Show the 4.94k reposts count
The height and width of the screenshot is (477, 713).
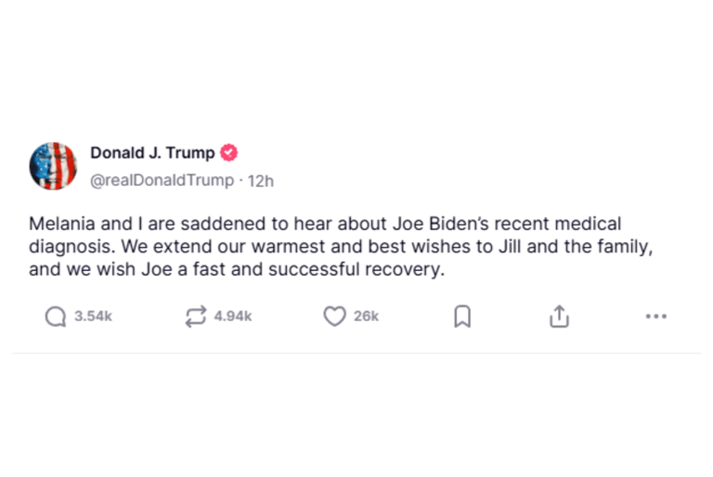pos(232,316)
